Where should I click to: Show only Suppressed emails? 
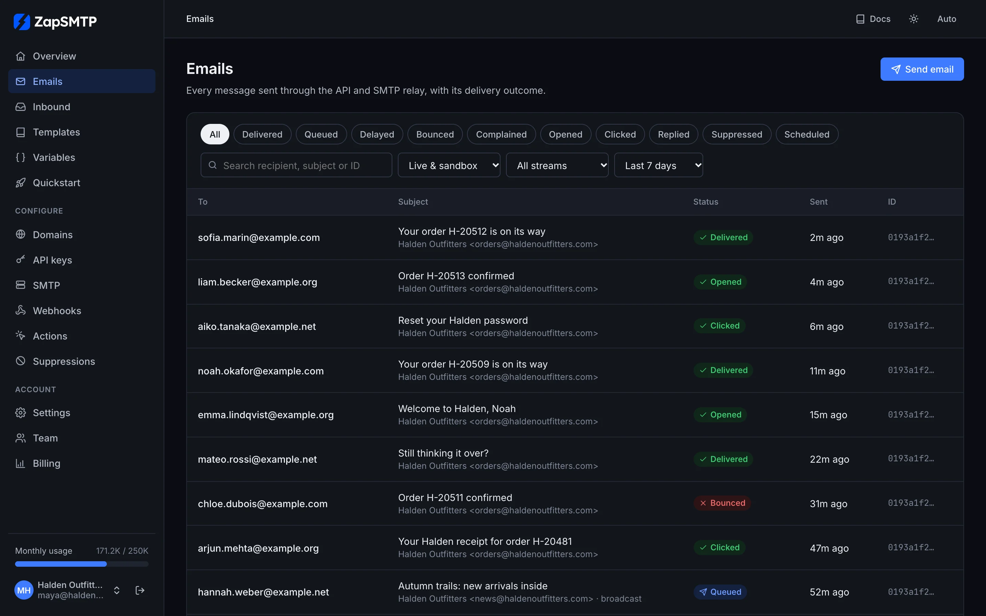point(737,134)
